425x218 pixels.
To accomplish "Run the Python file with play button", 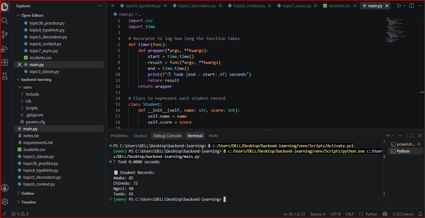I will pyautogui.click(x=399, y=6).
